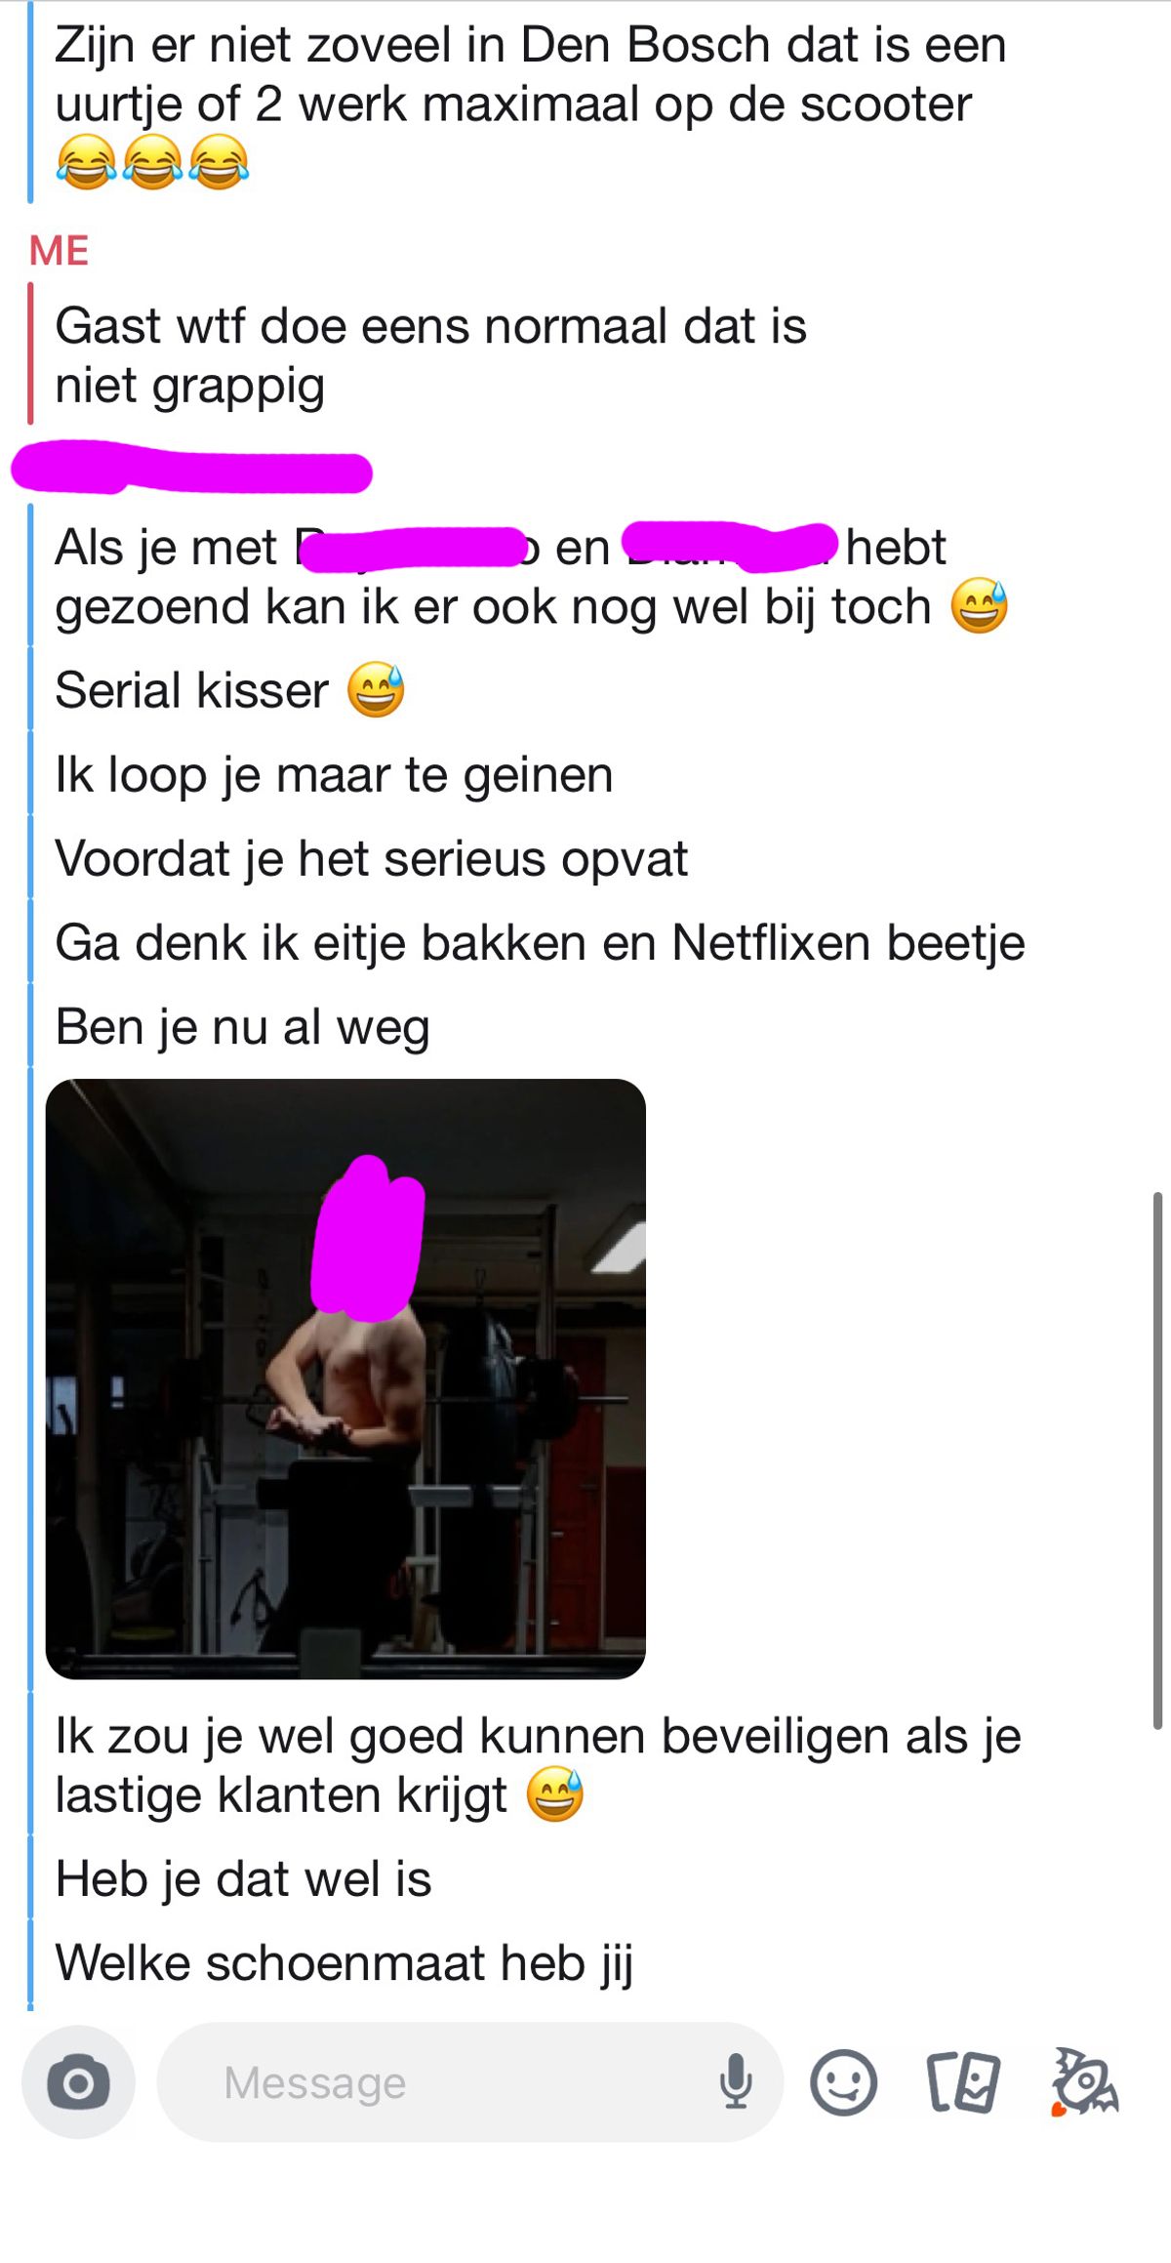Select message 'Gast wtf doe eens normaal'

pyautogui.click(x=430, y=355)
